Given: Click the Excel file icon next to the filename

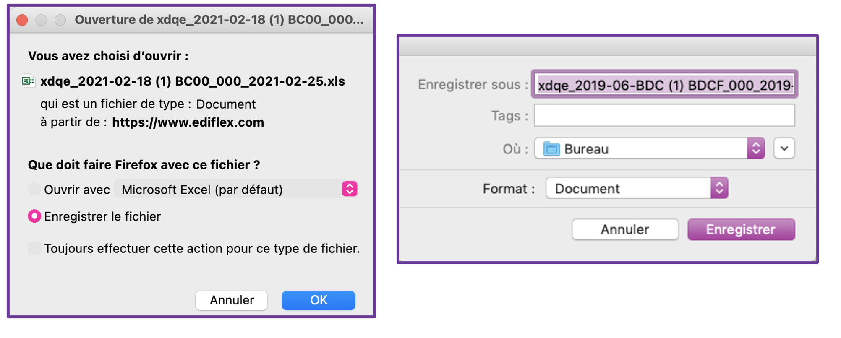Looking at the screenshot, I should 29,81.
